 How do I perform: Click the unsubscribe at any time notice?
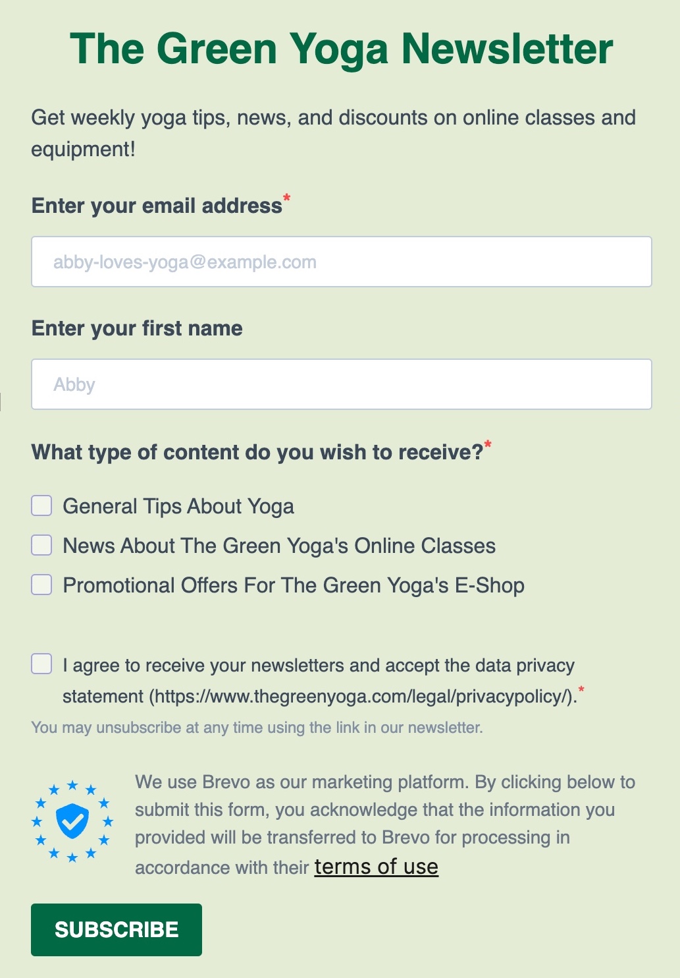tap(257, 728)
